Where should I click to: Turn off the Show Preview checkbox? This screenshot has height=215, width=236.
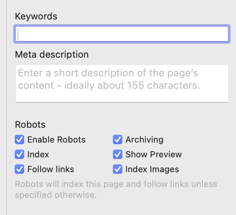pyautogui.click(x=118, y=154)
